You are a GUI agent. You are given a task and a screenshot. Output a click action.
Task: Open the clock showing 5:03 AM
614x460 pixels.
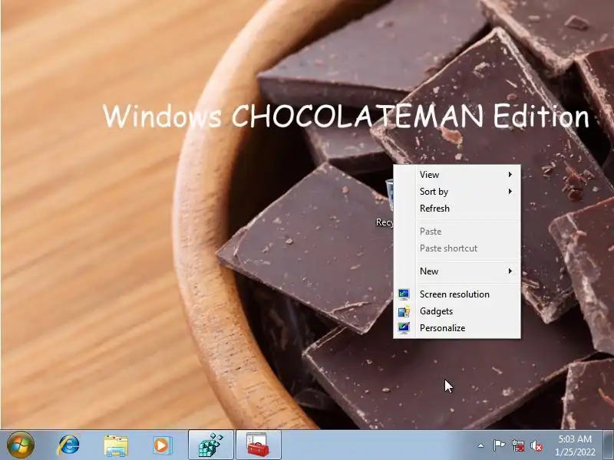pyautogui.click(x=575, y=445)
